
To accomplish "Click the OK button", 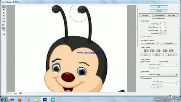I will [x=159, y=7].
